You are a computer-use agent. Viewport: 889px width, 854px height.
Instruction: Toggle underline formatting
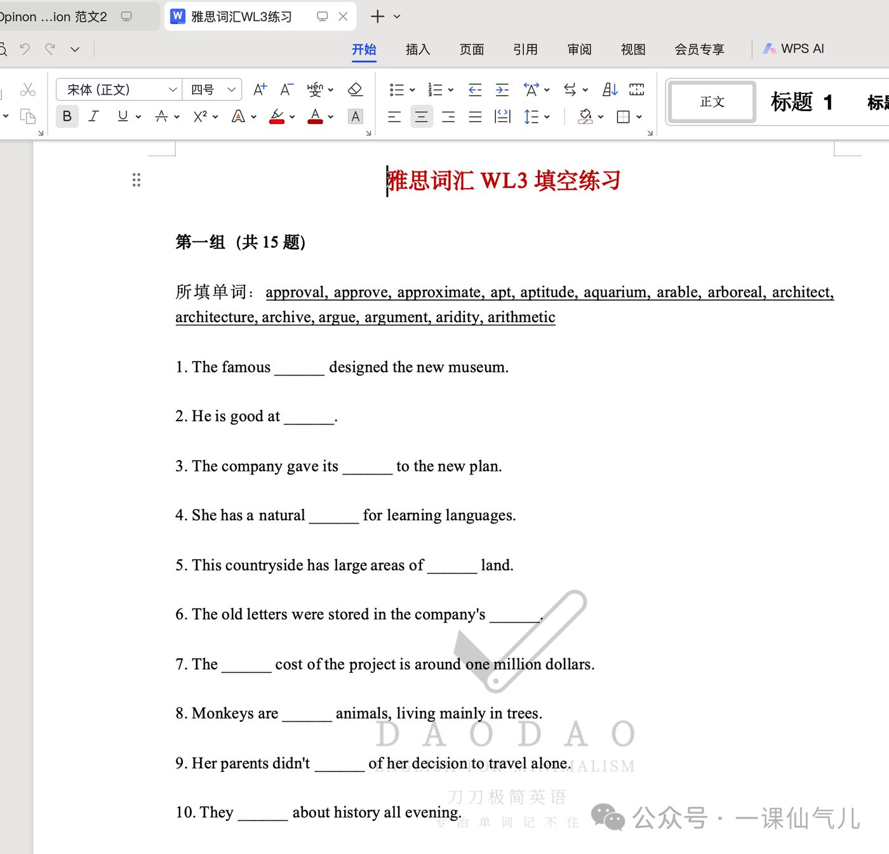[x=123, y=116]
